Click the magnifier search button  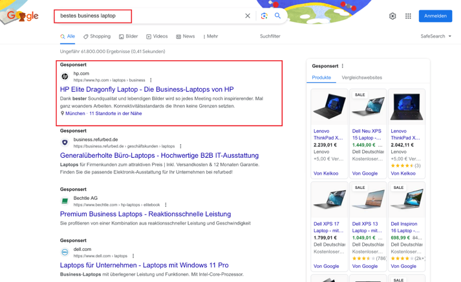pyautogui.click(x=277, y=16)
